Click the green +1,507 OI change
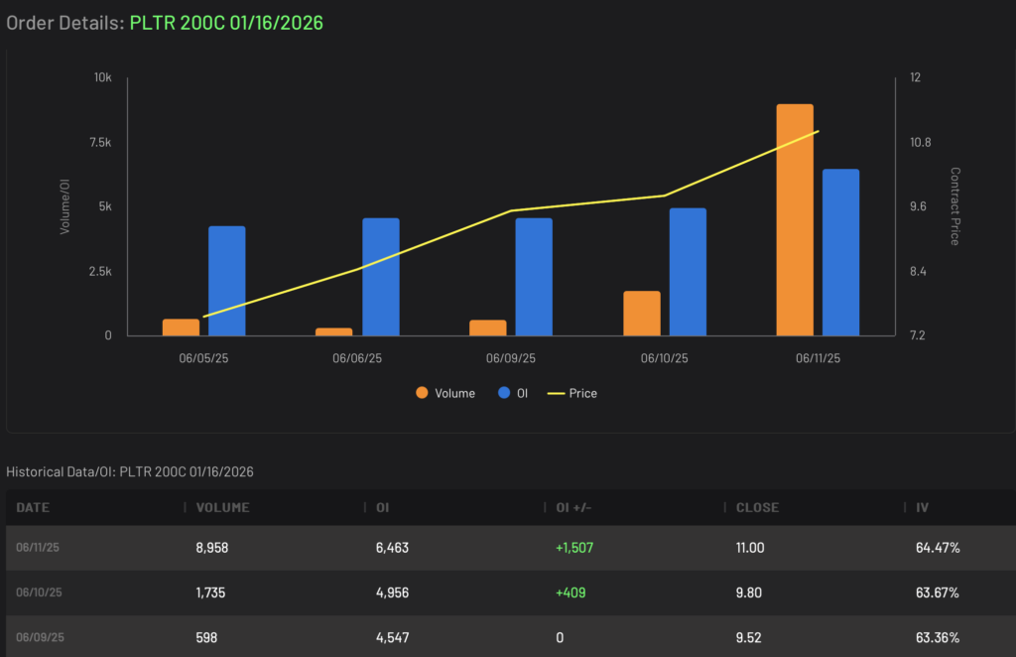 click(574, 548)
